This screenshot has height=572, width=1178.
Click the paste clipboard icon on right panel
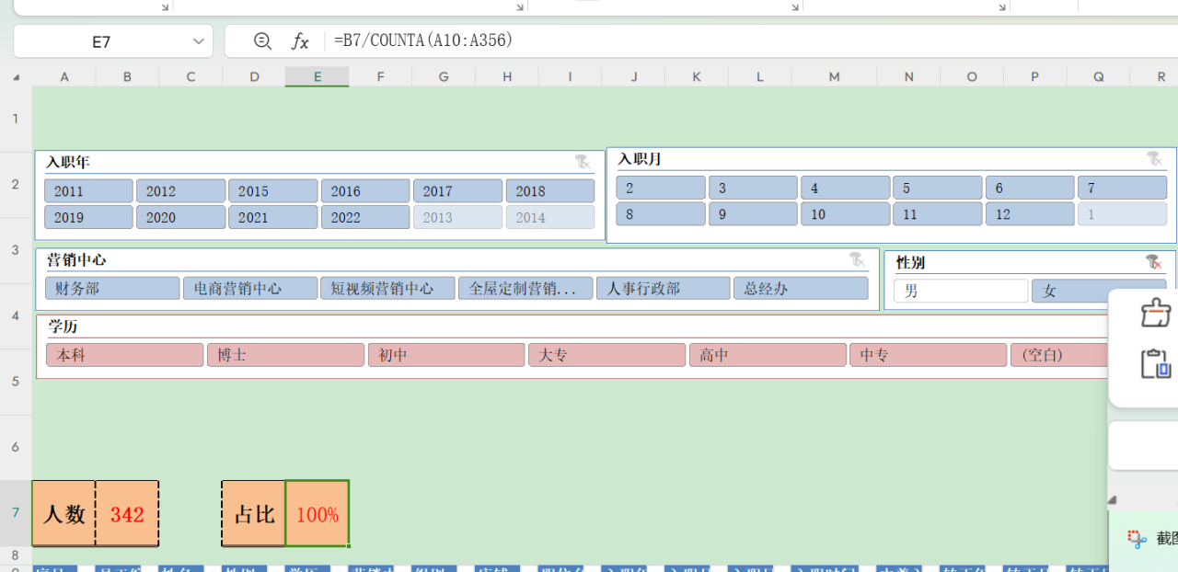[1155, 363]
